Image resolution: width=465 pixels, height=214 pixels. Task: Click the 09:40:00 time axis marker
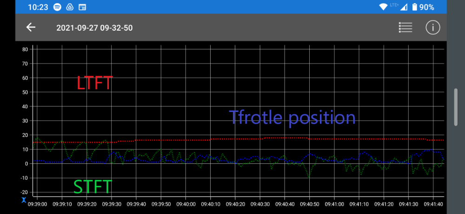pos(186,204)
